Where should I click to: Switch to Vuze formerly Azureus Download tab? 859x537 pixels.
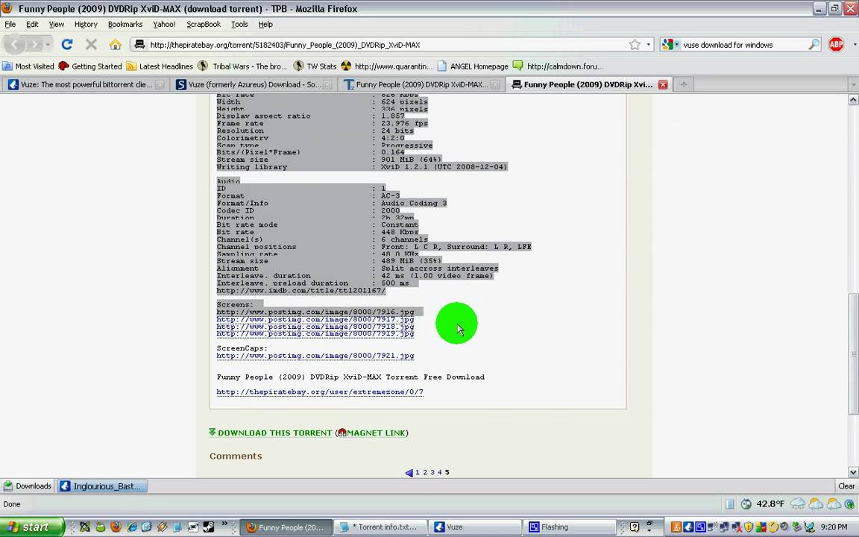coord(254,84)
